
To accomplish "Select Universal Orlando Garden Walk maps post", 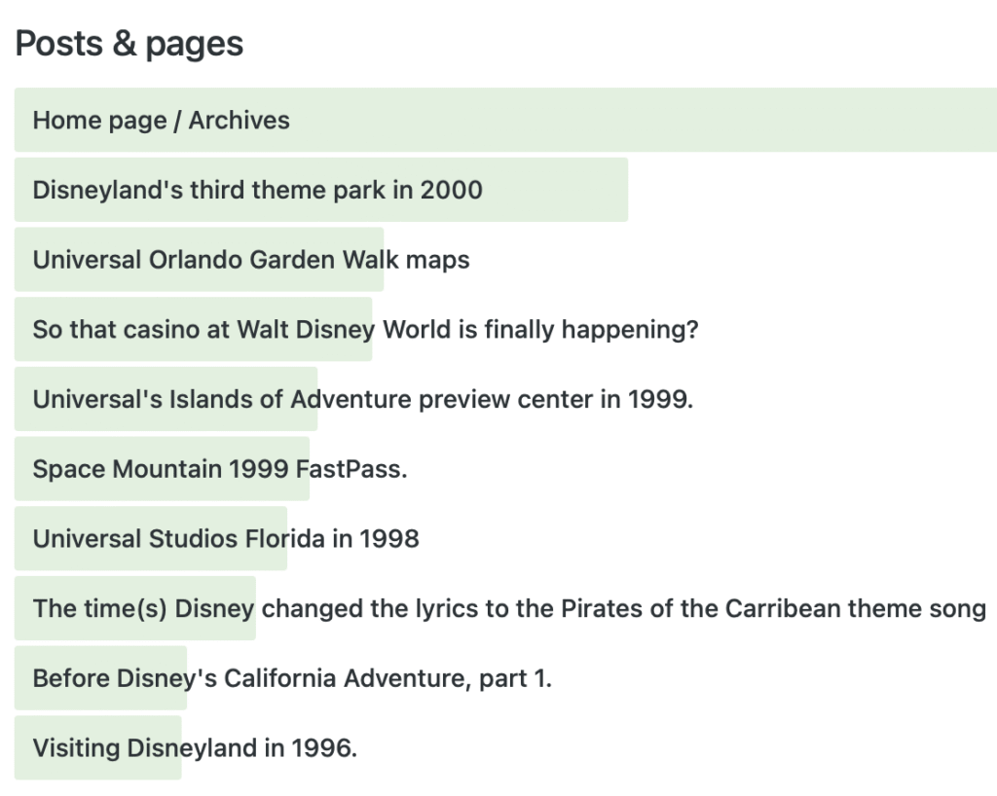I will point(251,260).
